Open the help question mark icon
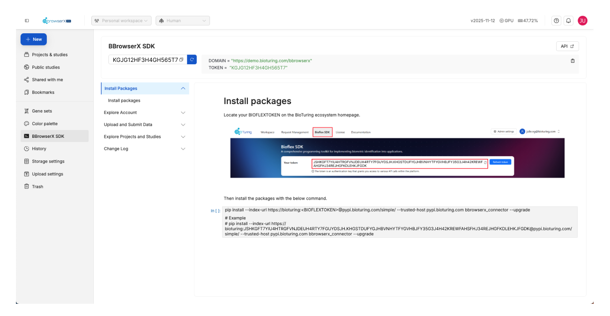 (557, 21)
